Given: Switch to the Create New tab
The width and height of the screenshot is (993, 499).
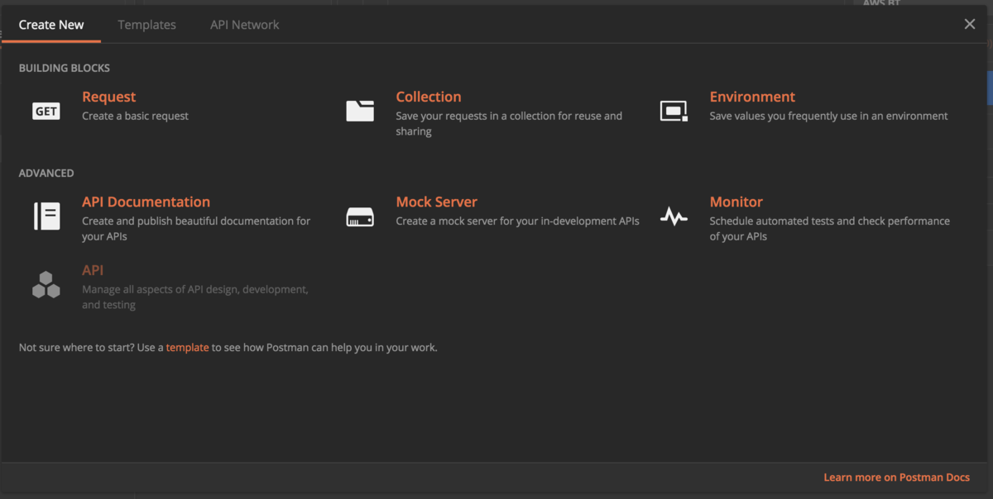Looking at the screenshot, I should (51, 25).
